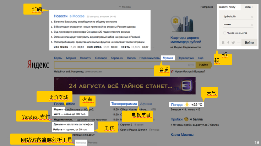
Task: Open Маркет in the services bar
Action: [71, 58]
